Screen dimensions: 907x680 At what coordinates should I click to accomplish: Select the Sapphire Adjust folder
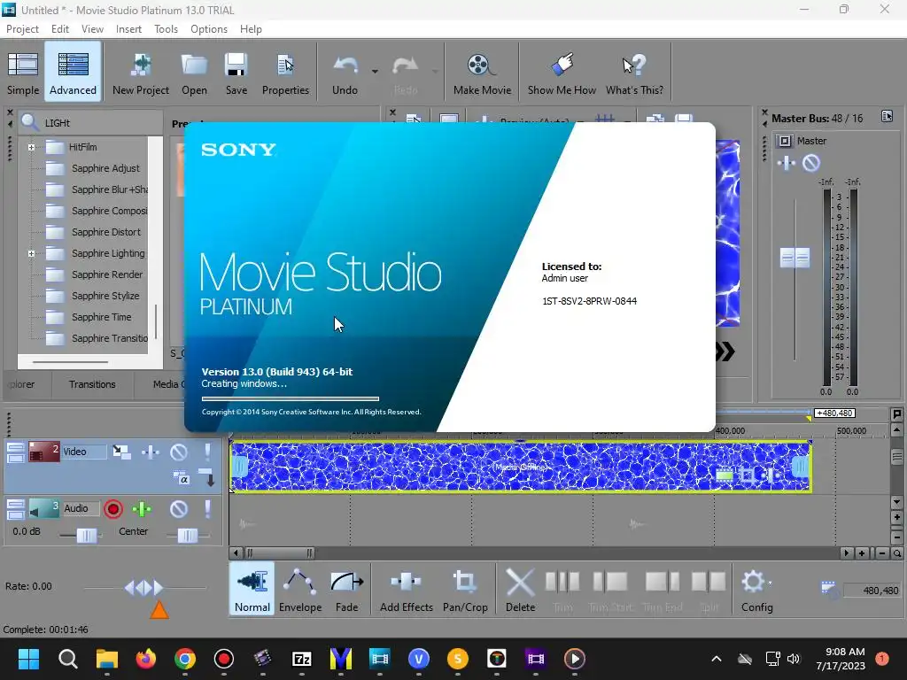click(105, 168)
